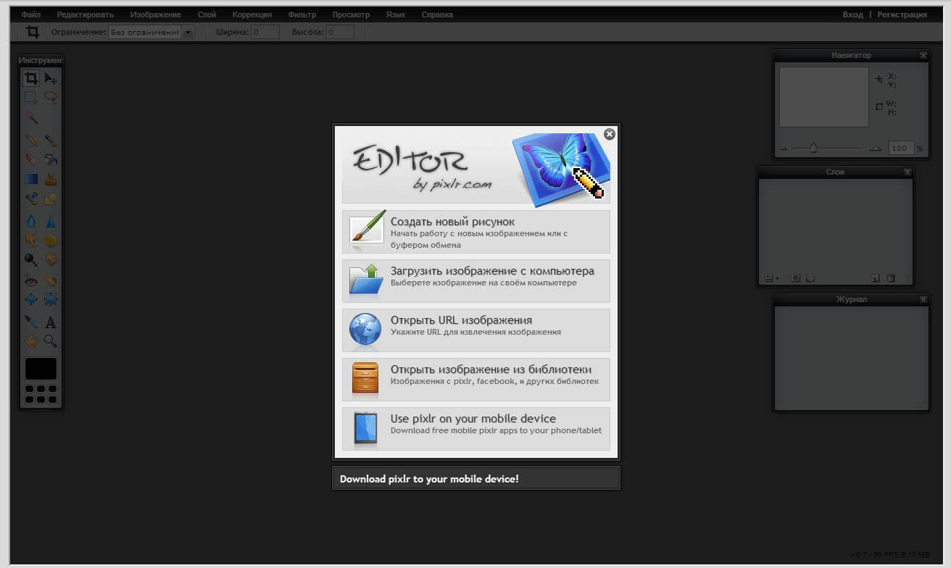Create a new layer in Слои panel

coord(875,277)
